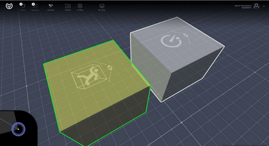
Task: Open the user profile avatar
Action: (x=256, y=6)
